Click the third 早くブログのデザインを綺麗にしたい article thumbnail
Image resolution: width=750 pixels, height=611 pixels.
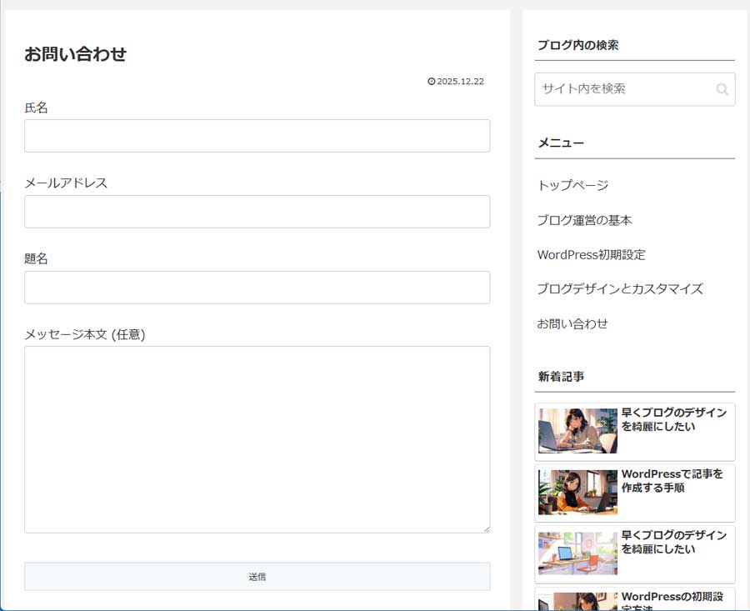click(x=577, y=554)
